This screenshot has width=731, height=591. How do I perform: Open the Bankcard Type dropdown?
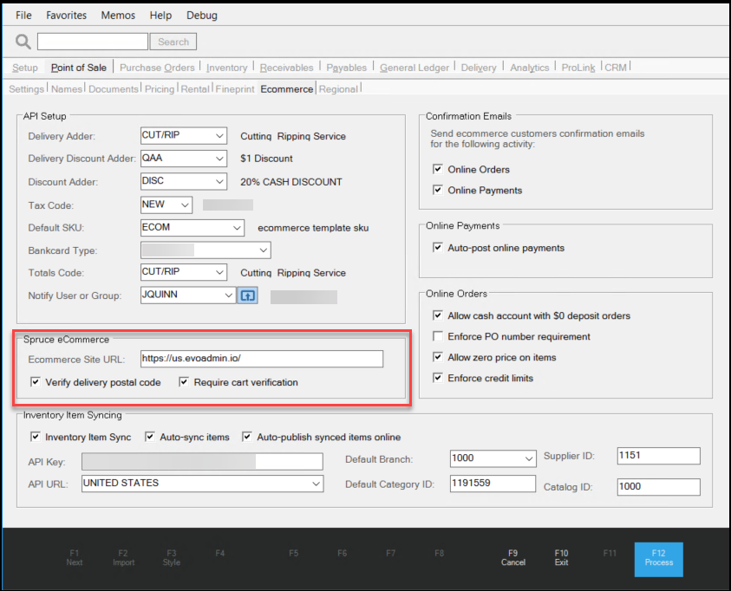[263, 250]
